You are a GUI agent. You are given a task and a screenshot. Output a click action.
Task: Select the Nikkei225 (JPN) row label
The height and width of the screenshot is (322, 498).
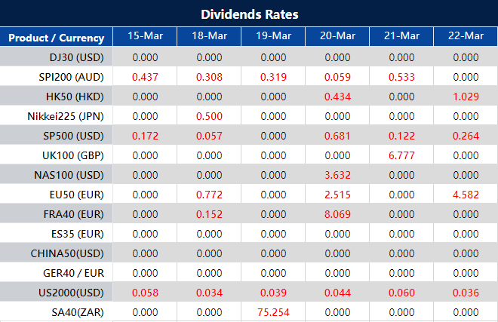point(66,116)
